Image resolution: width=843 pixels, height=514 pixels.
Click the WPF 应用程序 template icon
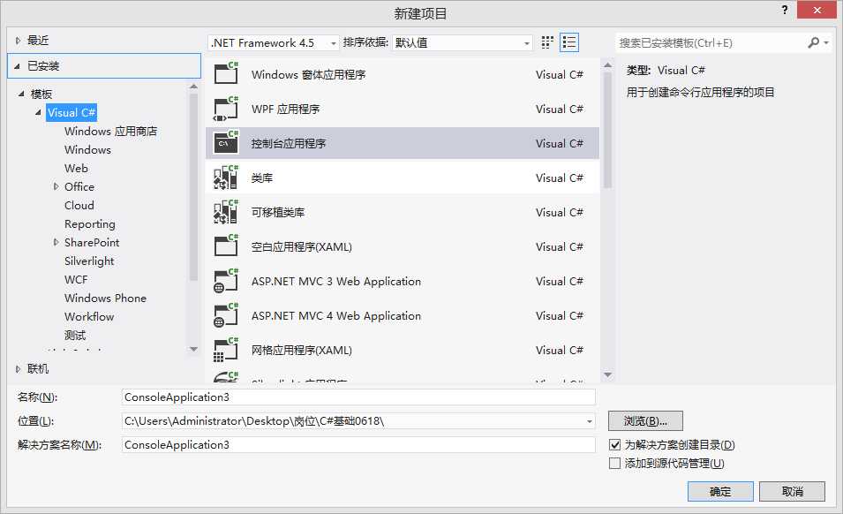[226, 108]
